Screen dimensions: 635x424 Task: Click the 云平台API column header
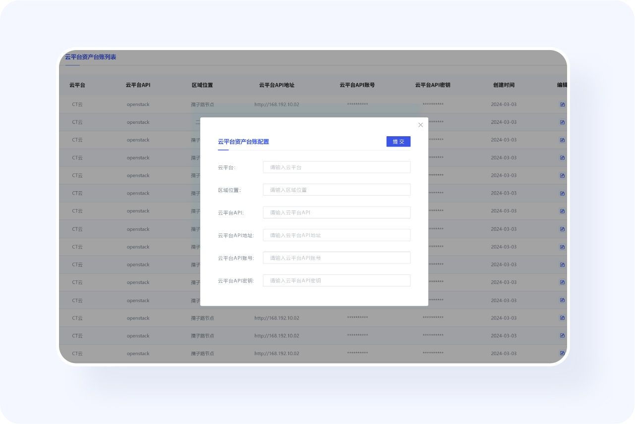pos(138,85)
